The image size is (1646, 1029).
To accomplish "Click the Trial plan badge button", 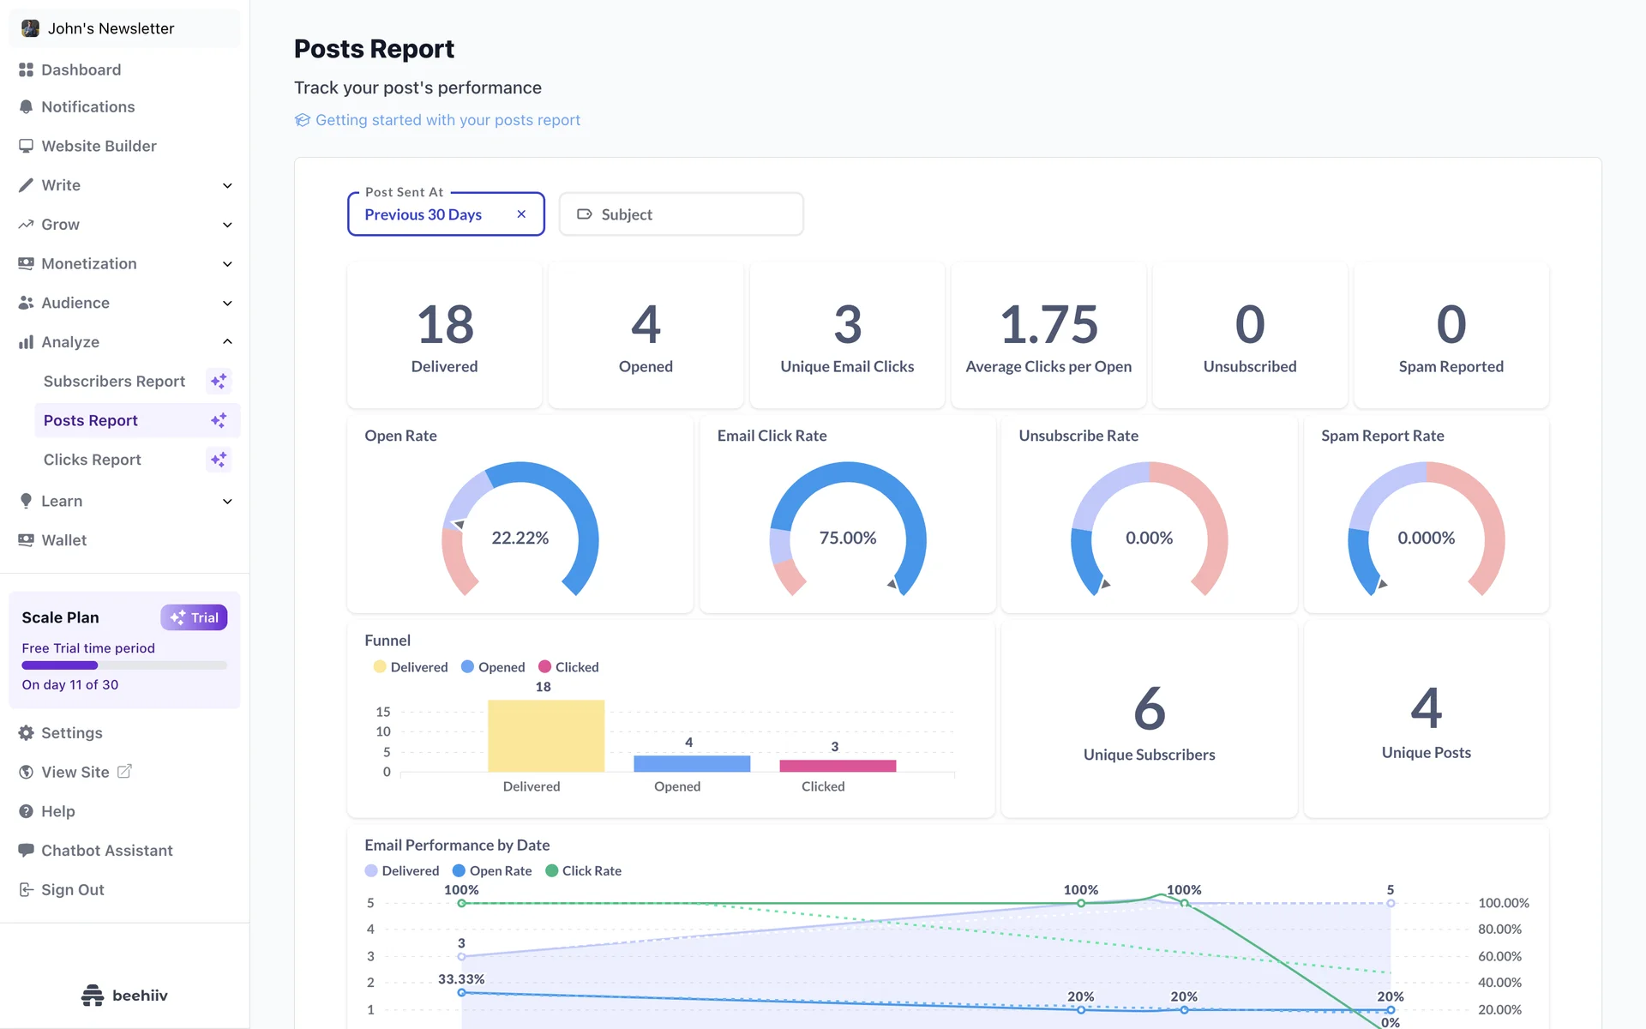I will tap(194, 617).
